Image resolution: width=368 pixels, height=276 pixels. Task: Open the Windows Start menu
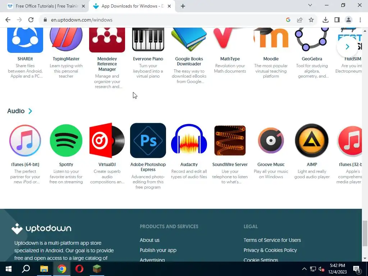click(9, 269)
